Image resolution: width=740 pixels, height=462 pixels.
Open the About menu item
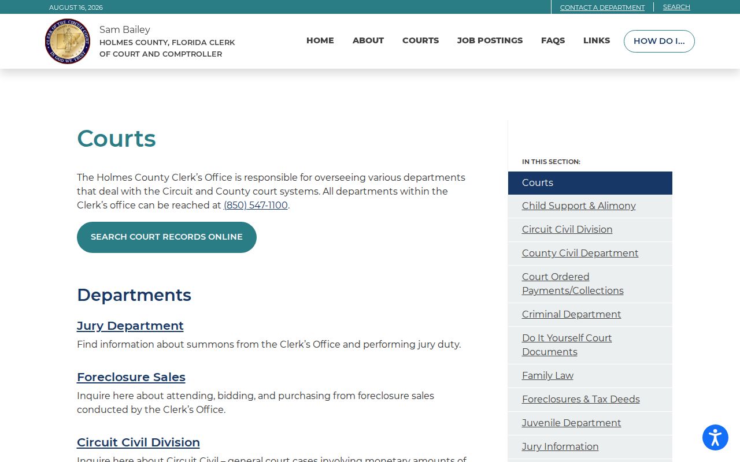click(368, 40)
